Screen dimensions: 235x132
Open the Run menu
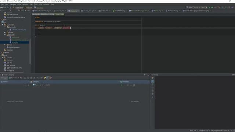coord(31,4)
